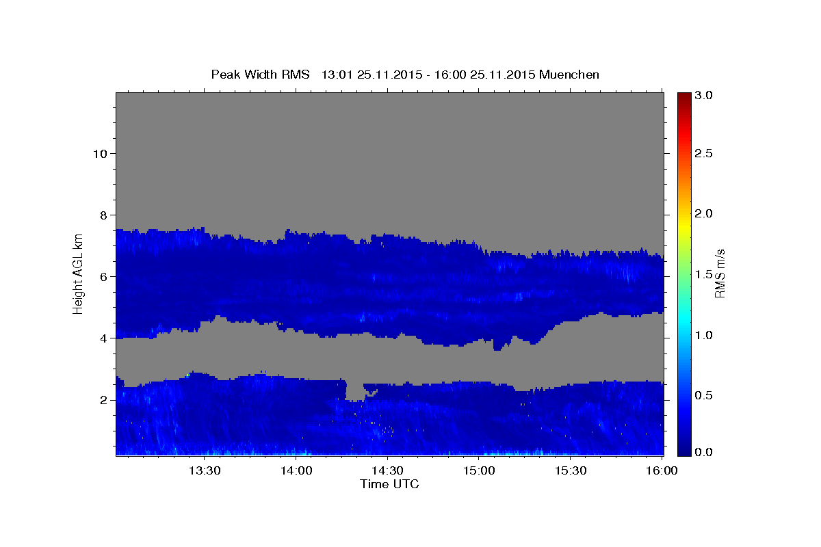Click the 14:00 time tick label
Image resolution: width=821 pixels, height=547 pixels.
tap(296, 470)
